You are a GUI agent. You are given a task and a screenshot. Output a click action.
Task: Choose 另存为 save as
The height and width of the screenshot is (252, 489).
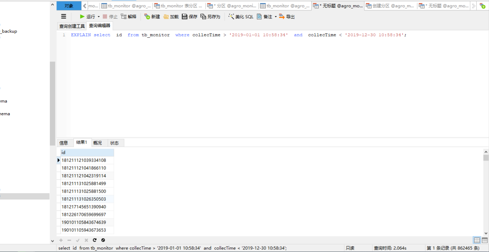tap(210, 17)
